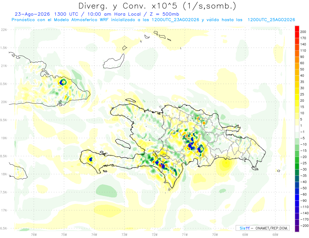Click the 9.5N latitude label

(x=4, y=120)
